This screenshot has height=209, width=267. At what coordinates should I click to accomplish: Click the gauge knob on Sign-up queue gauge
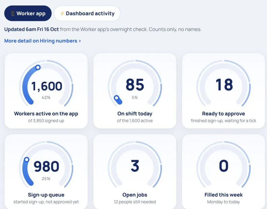click(x=27, y=159)
